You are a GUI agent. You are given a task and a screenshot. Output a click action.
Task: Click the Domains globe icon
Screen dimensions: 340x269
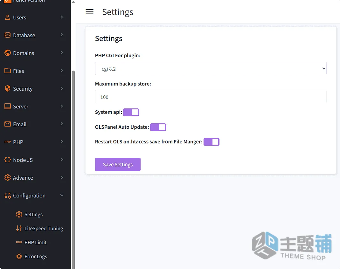[8, 53]
